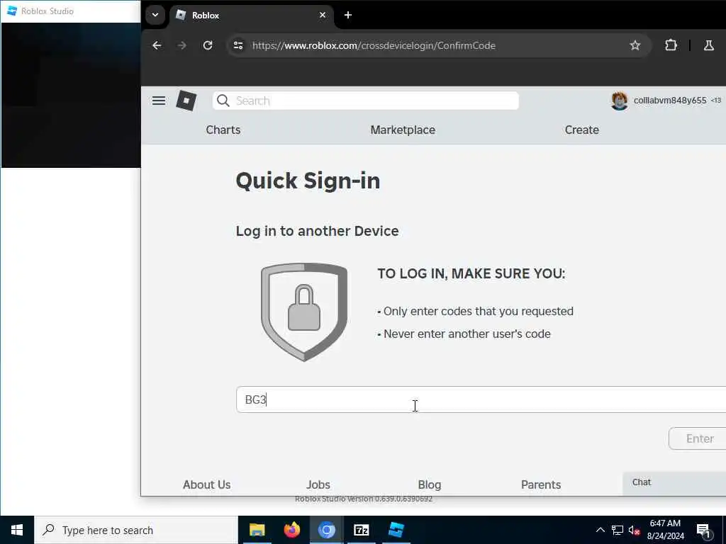Click the taskbar search box

136,530
